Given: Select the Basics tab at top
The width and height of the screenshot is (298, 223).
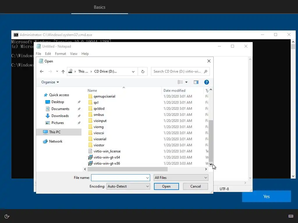Looking at the screenshot, I should 100,7.
